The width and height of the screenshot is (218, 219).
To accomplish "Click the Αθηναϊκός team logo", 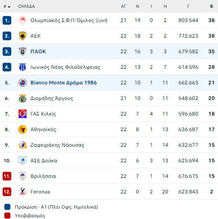I will 23,129.
